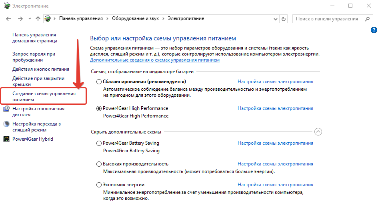Image resolution: width=378 pixels, height=219 pixels.
Task: Expand chevron before Панель управления breadcrumb
Action: (x=54, y=18)
